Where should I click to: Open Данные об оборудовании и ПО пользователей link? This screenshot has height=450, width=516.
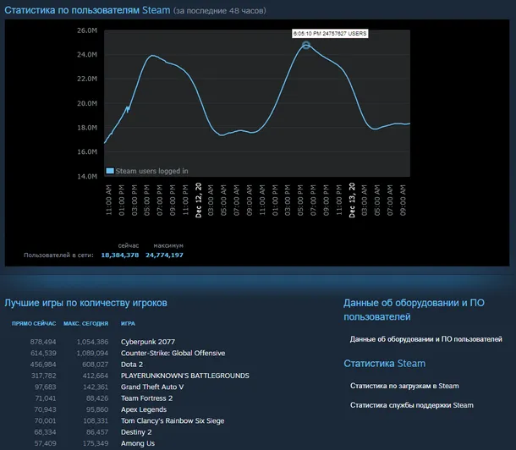(x=425, y=339)
